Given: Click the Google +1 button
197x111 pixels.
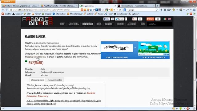Looking at the screenshot, I should pos(135,19).
